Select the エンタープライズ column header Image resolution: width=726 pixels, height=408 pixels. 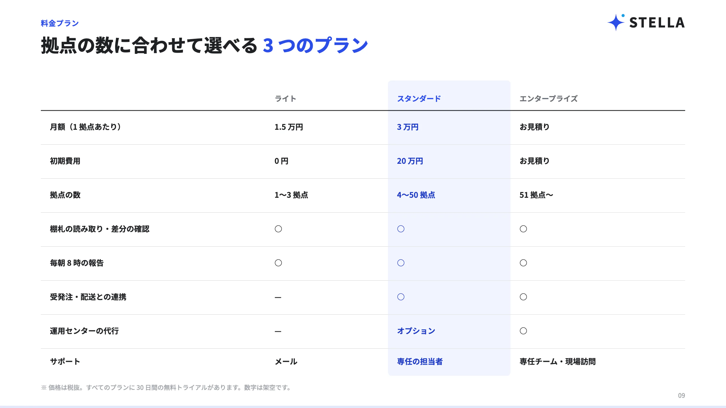(x=548, y=99)
